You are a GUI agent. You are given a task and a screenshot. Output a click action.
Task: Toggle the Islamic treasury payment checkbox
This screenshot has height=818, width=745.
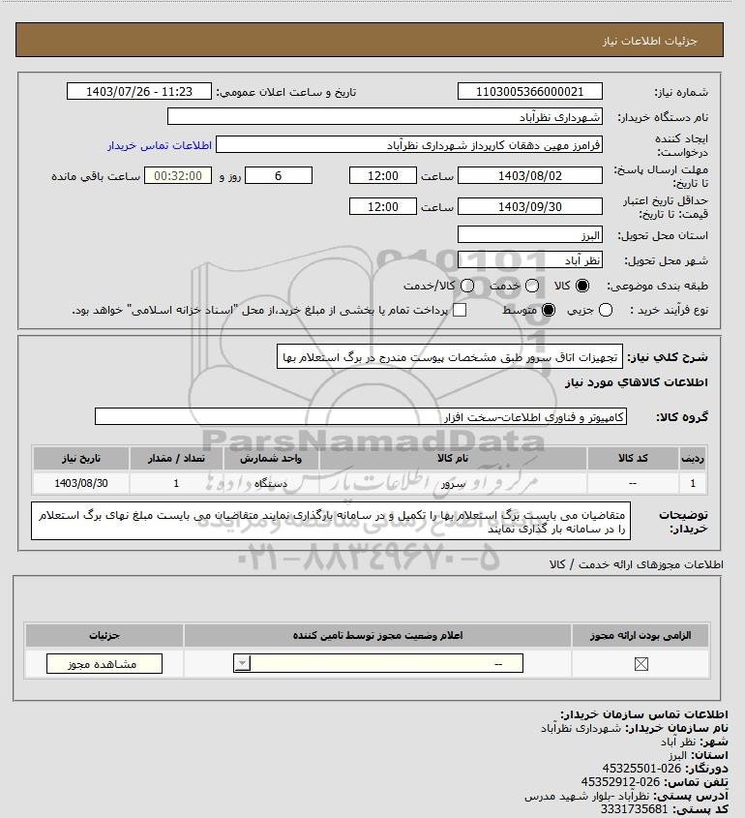tap(460, 311)
